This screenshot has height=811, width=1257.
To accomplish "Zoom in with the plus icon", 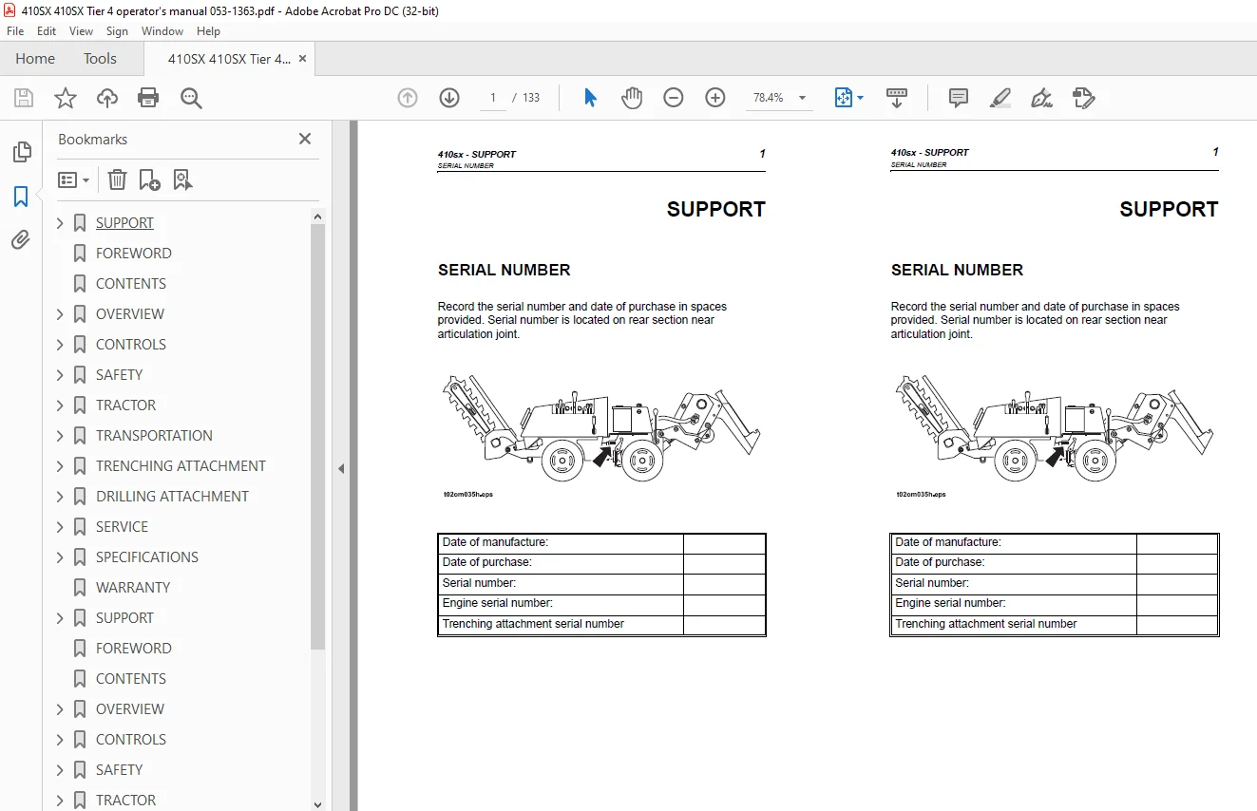I will [x=715, y=98].
